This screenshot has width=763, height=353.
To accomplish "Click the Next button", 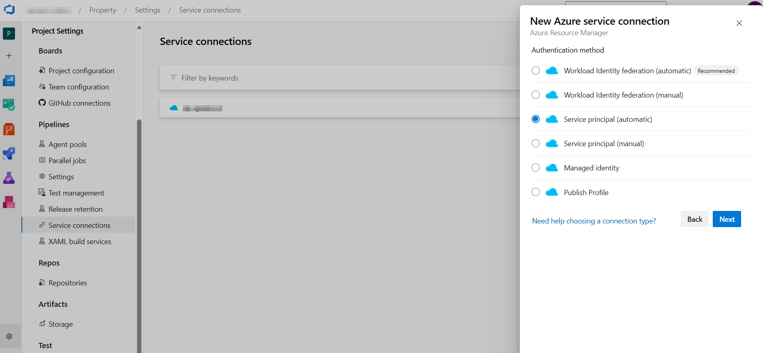I will coord(727,219).
